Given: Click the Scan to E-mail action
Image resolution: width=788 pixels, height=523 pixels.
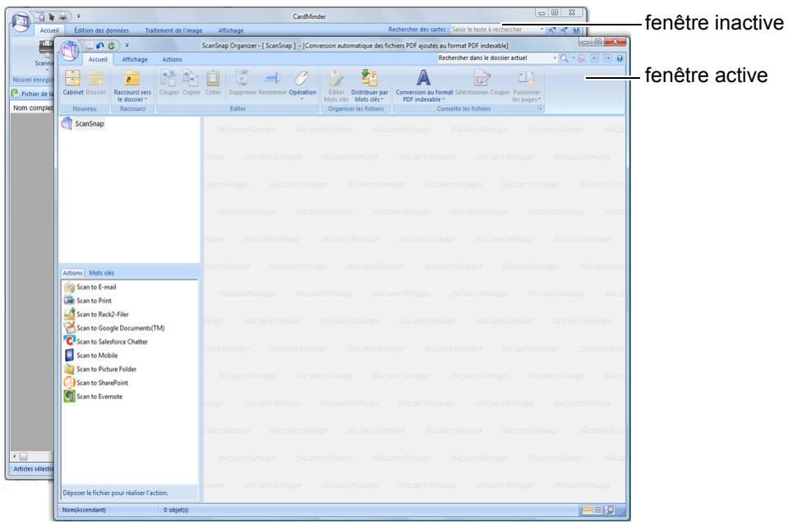Looking at the screenshot, I should coord(90,287).
